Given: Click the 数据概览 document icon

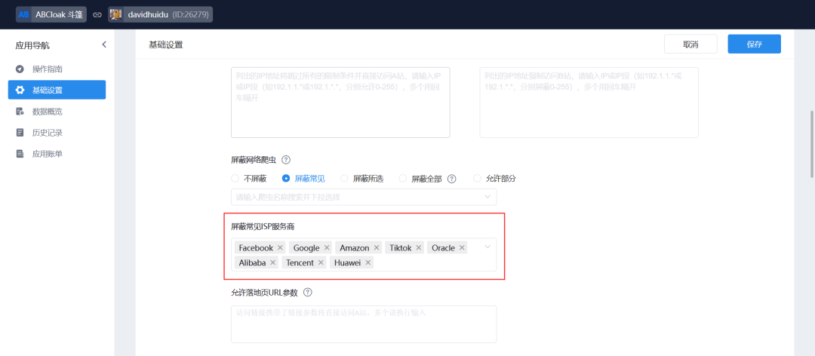Looking at the screenshot, I should [20, 111].
